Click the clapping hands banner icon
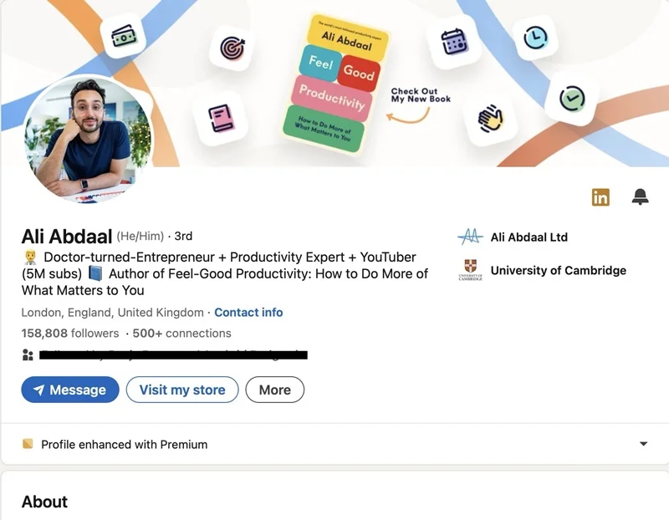The width and height of the screenshot is (669, 520). (x=490, y=119)
